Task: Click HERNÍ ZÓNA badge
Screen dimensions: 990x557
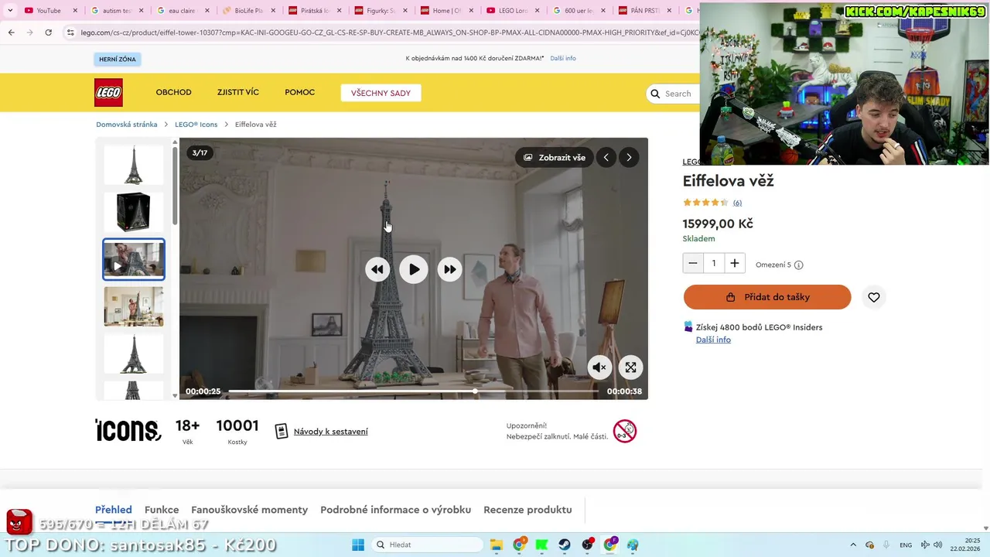Action: tap(118, 59)
